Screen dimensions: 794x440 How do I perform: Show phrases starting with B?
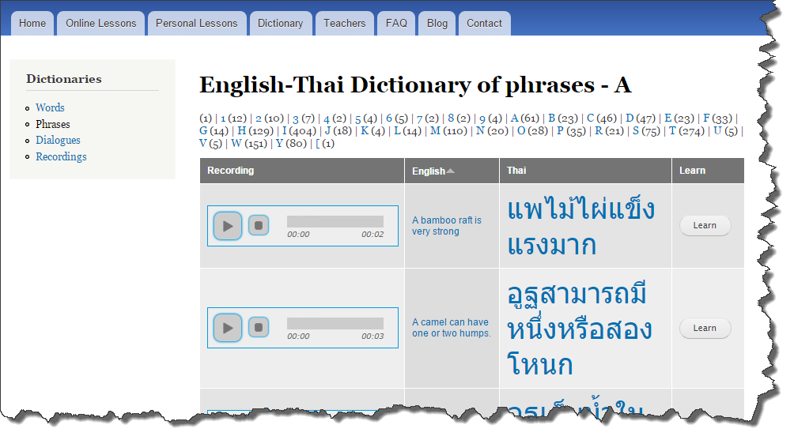pos(552,118)
